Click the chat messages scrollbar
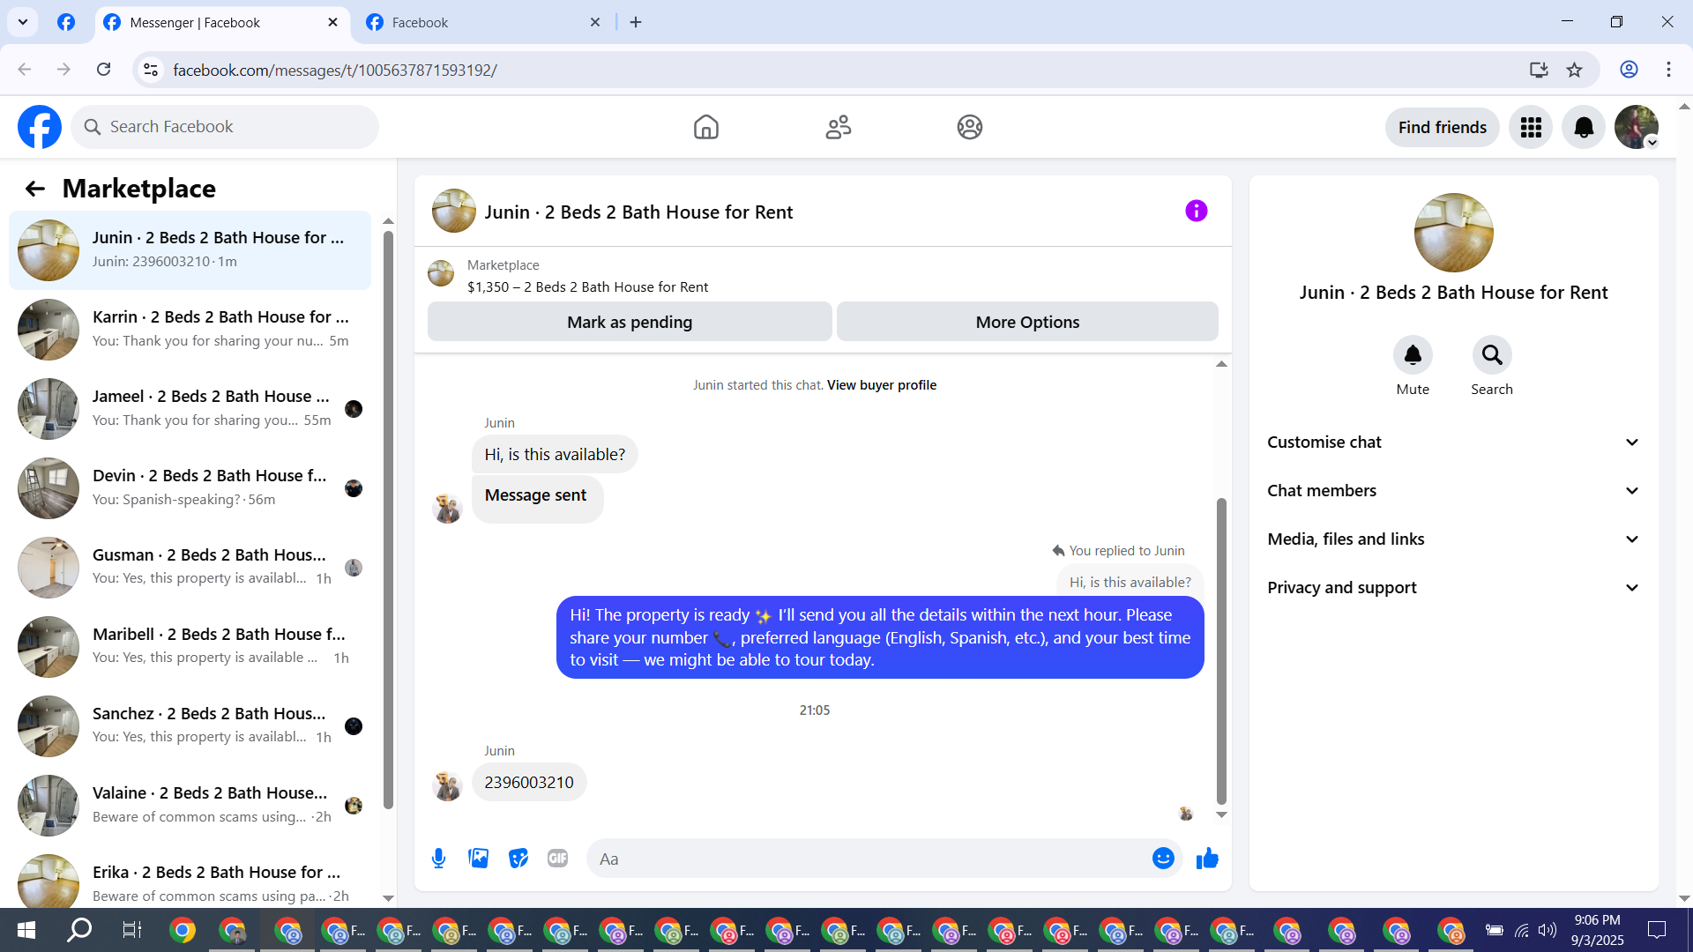The height and width of the screenshot is (952, 1693). [1221, 651]
